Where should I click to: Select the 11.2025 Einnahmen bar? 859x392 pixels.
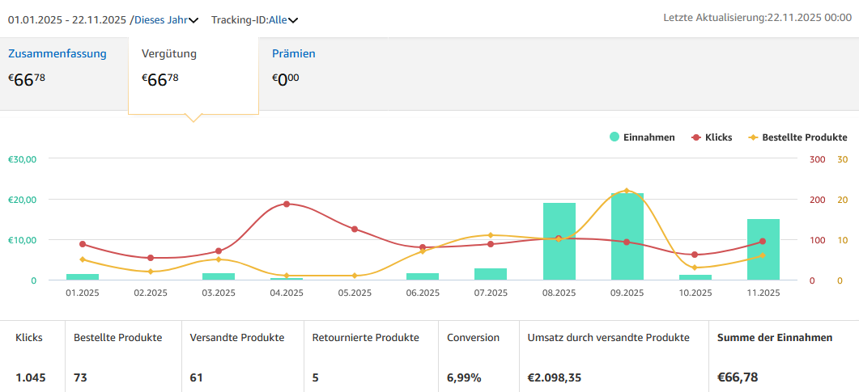pyautogui.click(x=763, y=251)
